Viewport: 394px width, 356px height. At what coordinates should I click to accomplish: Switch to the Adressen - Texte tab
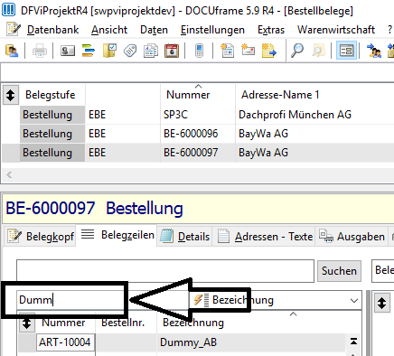(x=265, y=237)
